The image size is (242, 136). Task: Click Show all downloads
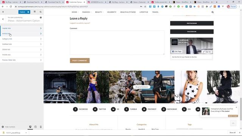pos(233,133)
